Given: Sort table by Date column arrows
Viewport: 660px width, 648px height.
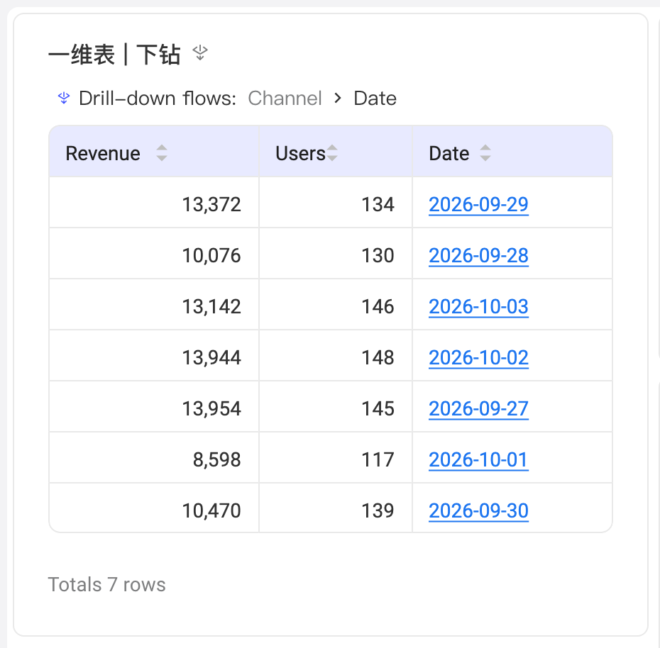Looking at the screenshot, I should pyautogui.click(x=485, y=152).
